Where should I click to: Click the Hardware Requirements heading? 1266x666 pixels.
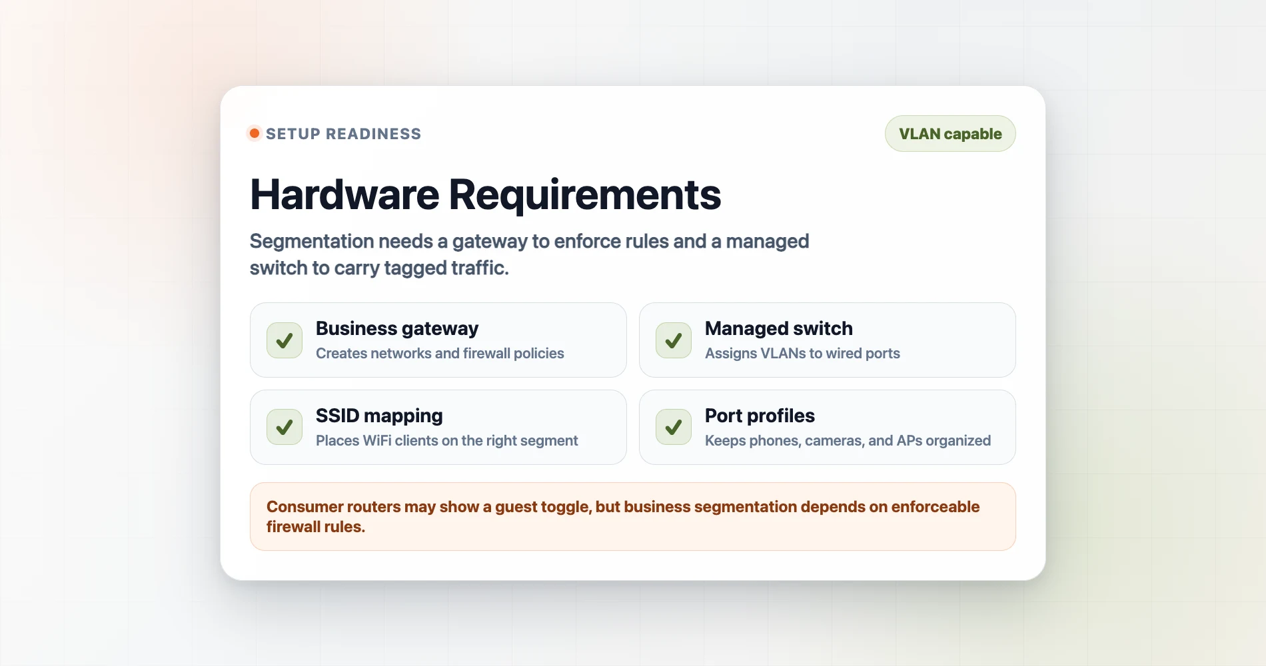coord(485,194)
